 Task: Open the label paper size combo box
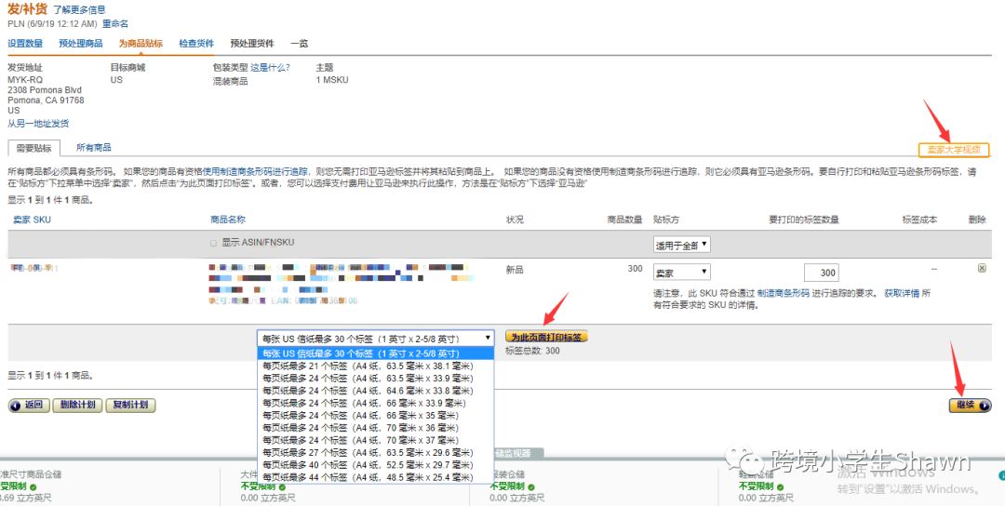click(x=376, y=339)
